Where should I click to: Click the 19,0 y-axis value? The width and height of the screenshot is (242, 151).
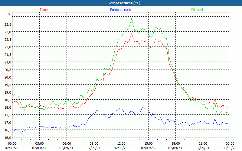coord(8,92)
